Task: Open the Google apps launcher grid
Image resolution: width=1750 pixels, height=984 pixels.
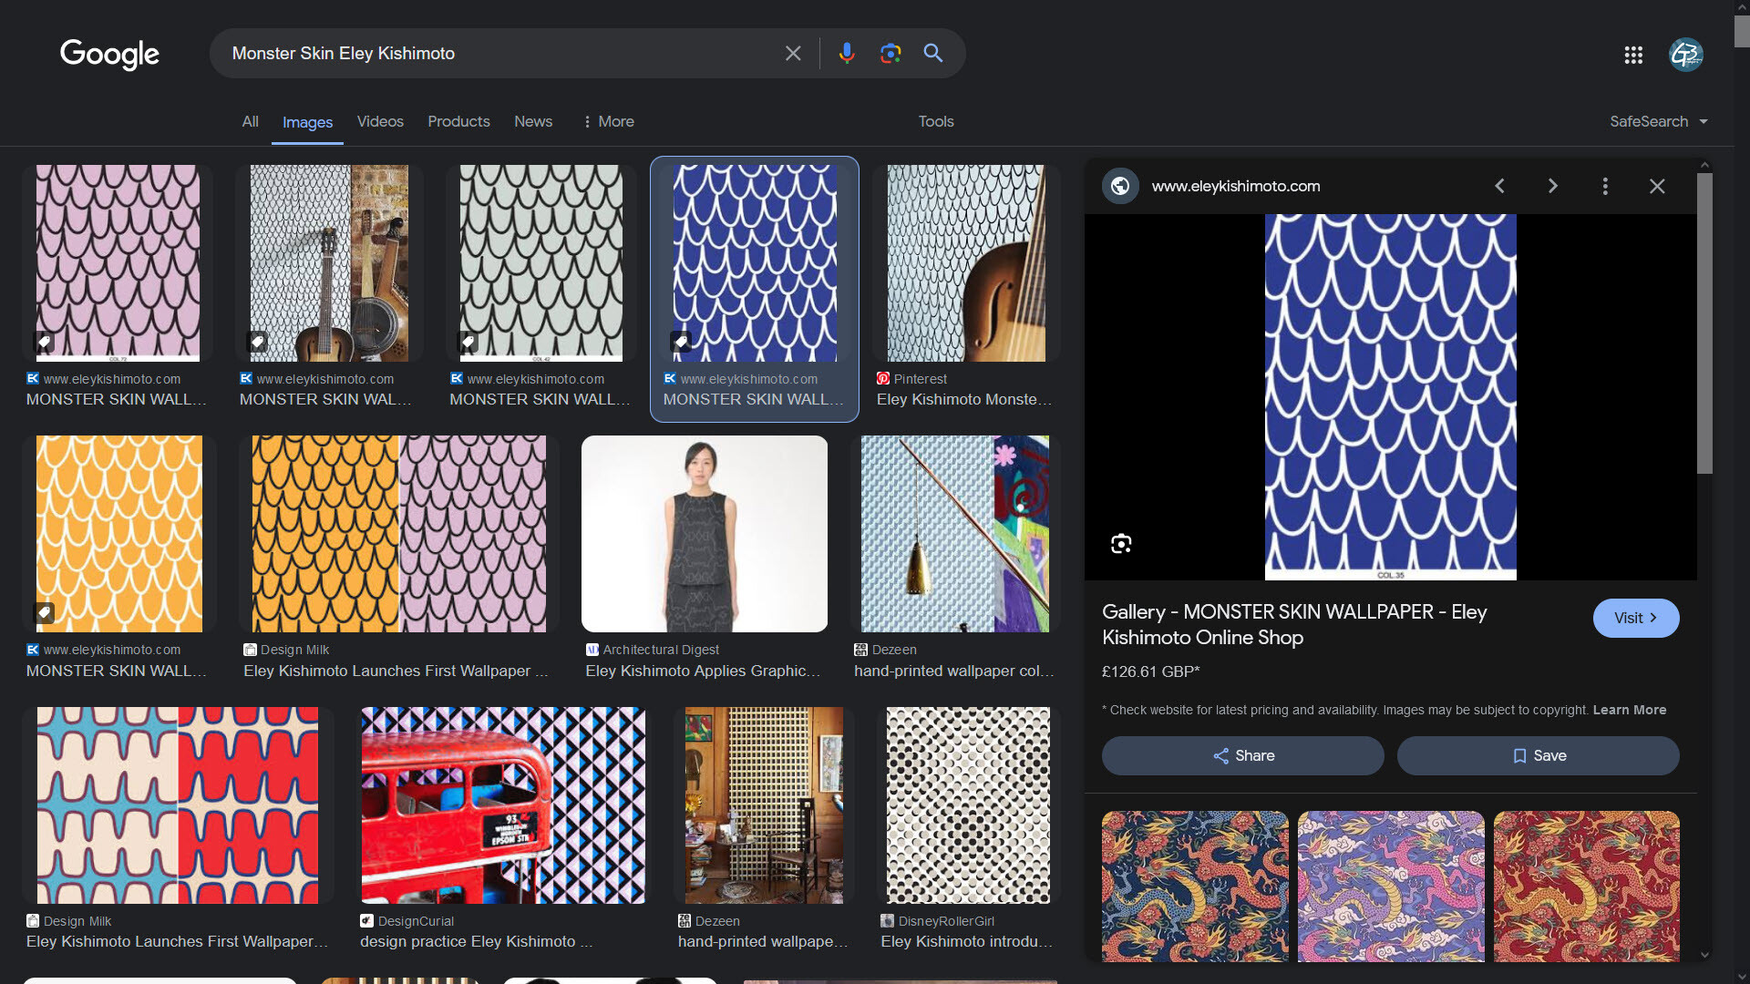Action: (x=1633, y=55)
